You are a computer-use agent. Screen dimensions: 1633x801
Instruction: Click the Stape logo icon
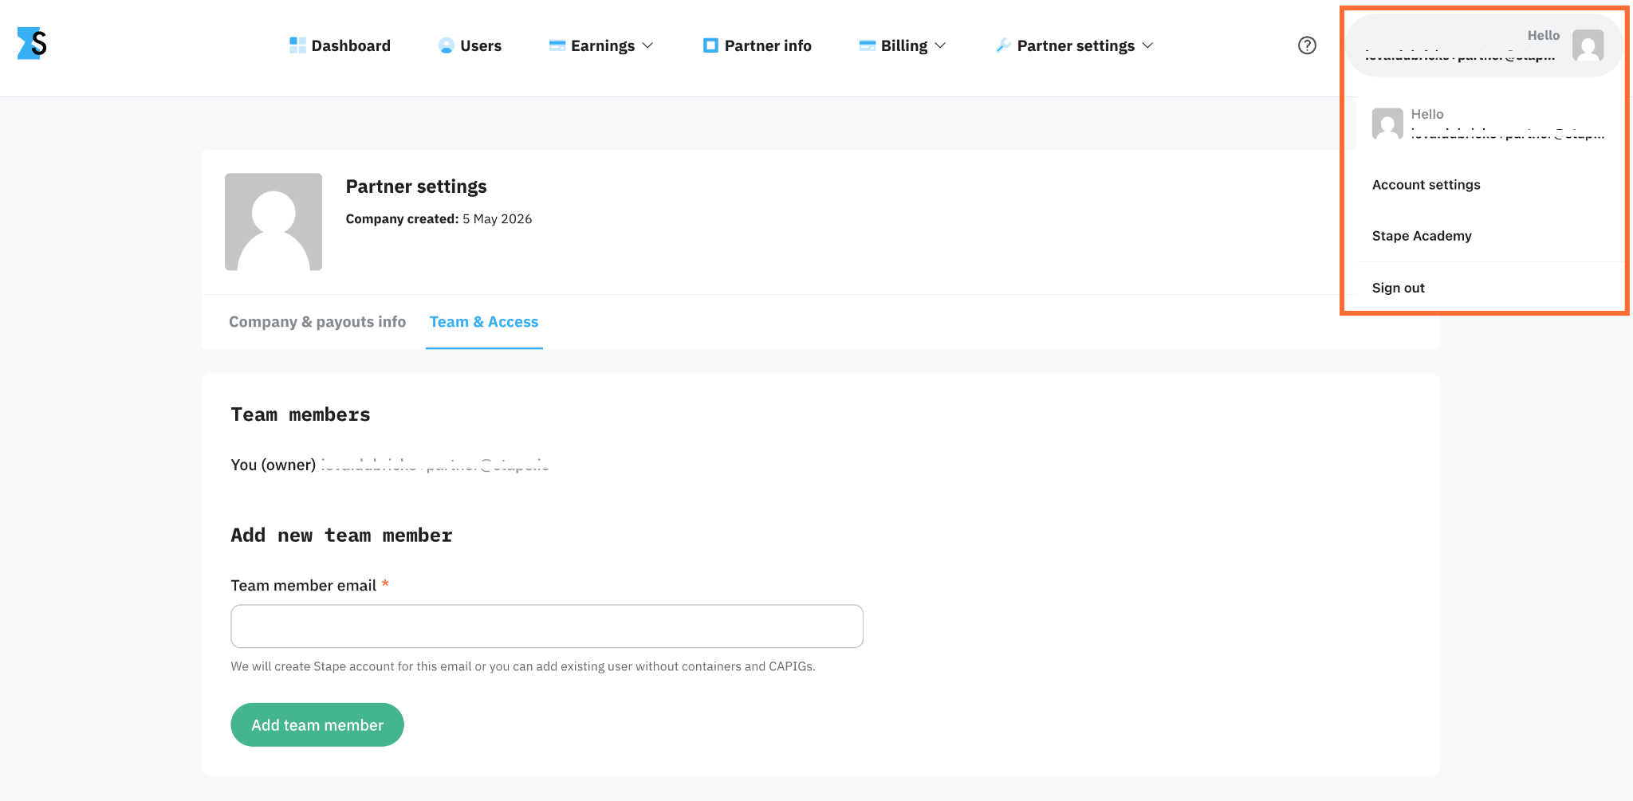32,43
